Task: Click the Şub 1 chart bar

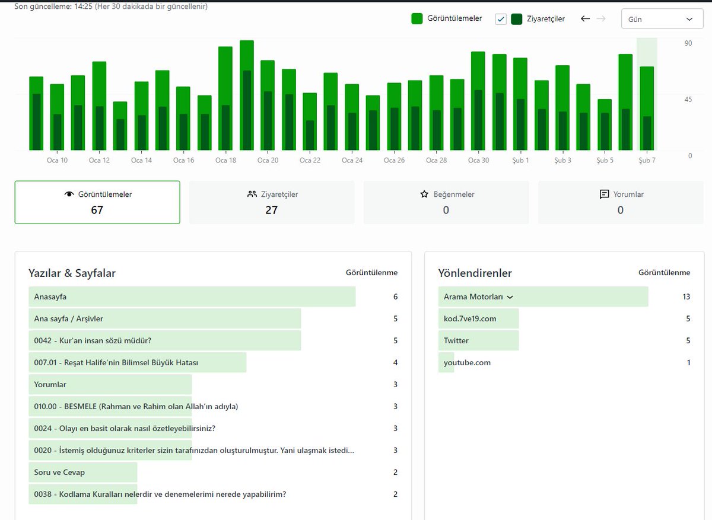Action: [x=520, y=104]
